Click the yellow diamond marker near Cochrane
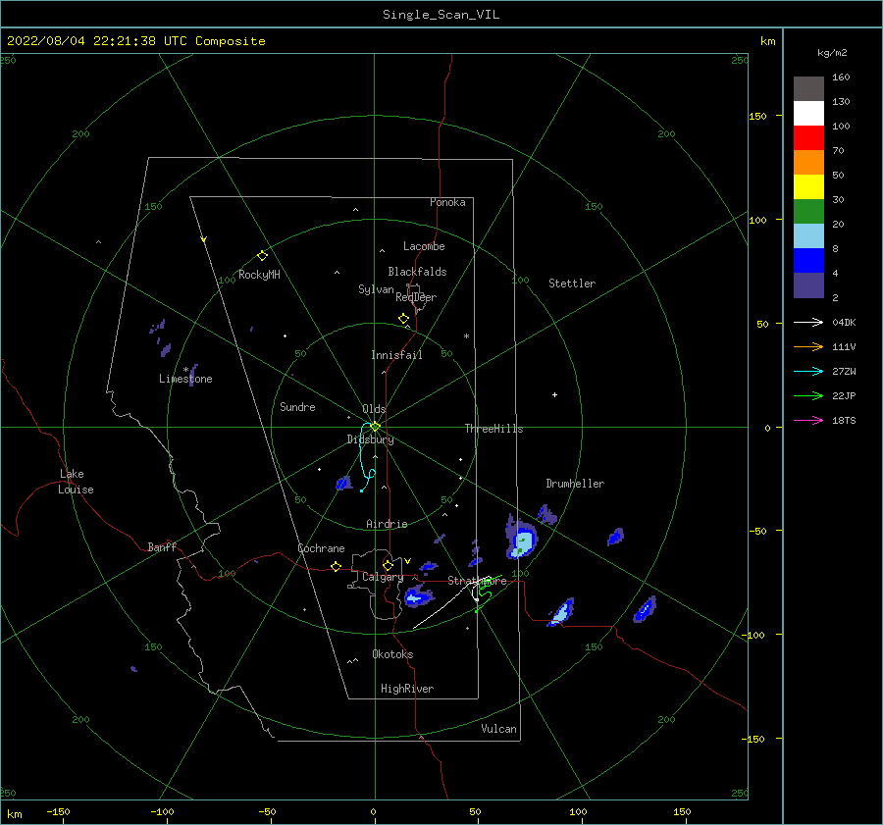Screen dimensions: 883x825 tap(336, 566)
